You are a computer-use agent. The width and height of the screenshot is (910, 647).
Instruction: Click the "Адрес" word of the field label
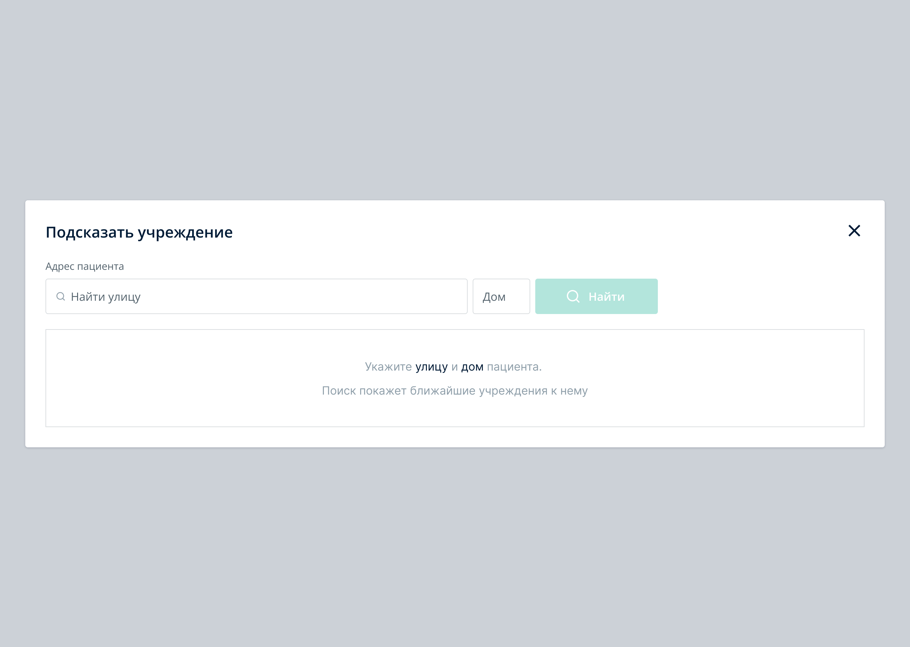[x=60, y=266]
